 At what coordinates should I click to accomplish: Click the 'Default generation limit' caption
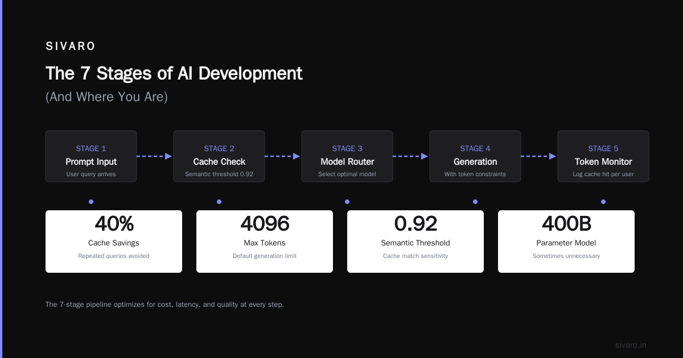click(x=265, y=256)
